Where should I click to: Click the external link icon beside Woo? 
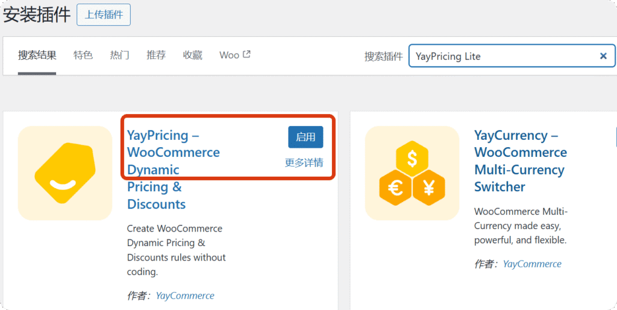246,54
